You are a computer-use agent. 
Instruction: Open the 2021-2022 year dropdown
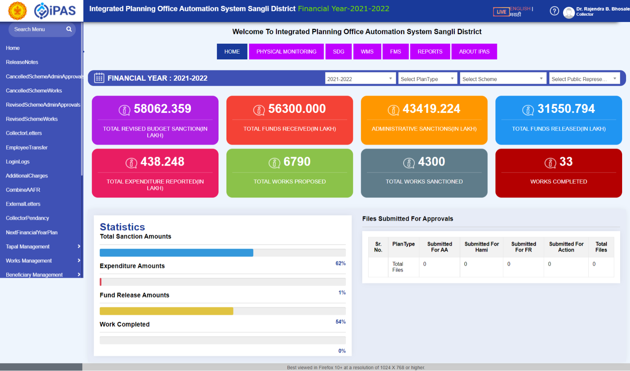(360, 79)
